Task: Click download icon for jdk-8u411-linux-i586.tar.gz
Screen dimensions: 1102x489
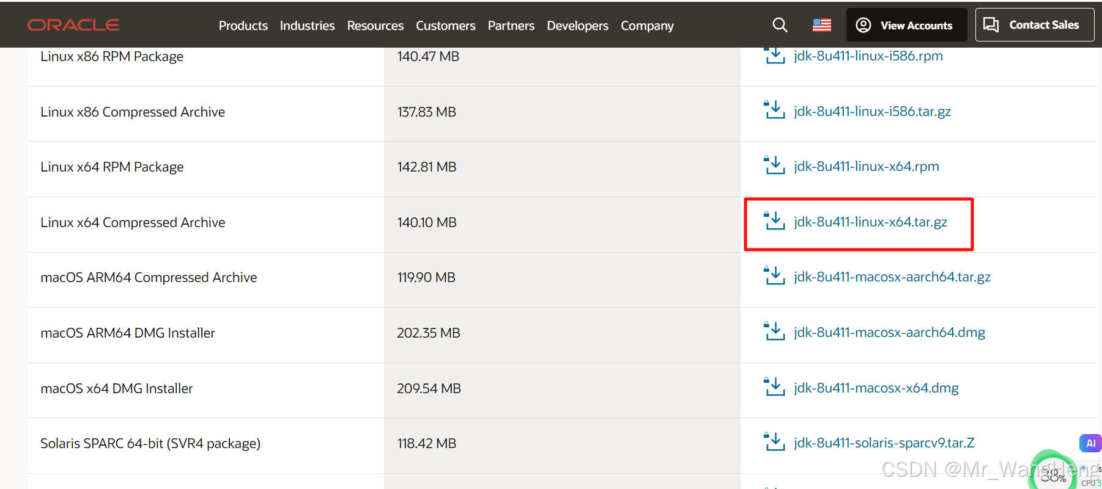Action: coord(774,110)
